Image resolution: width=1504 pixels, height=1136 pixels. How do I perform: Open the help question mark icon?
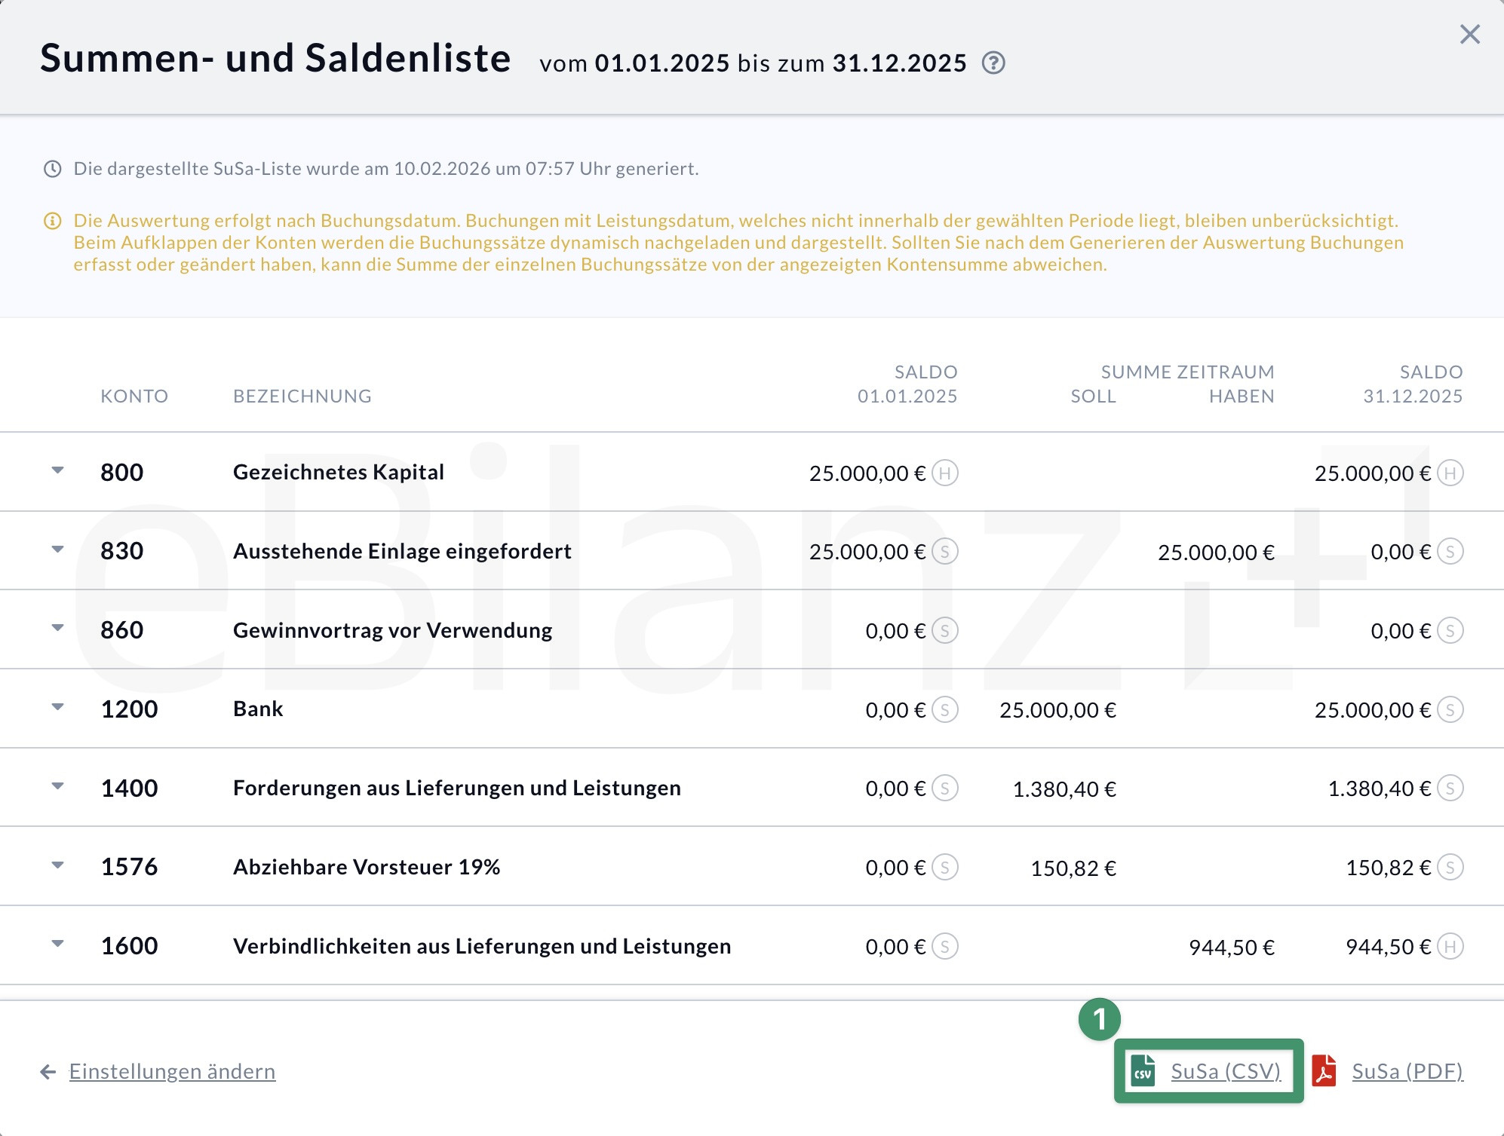pyautogui.click(x=993, y=63)
